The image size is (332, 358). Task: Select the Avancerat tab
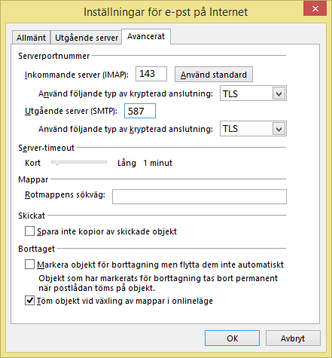tap(146, 36)
